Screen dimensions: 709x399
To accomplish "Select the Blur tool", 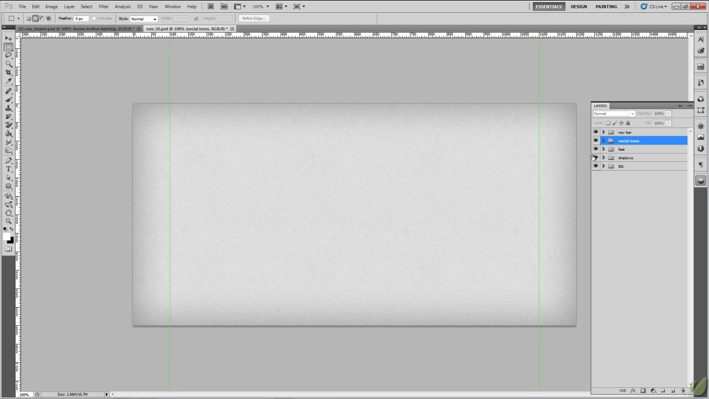I will 9,143.
